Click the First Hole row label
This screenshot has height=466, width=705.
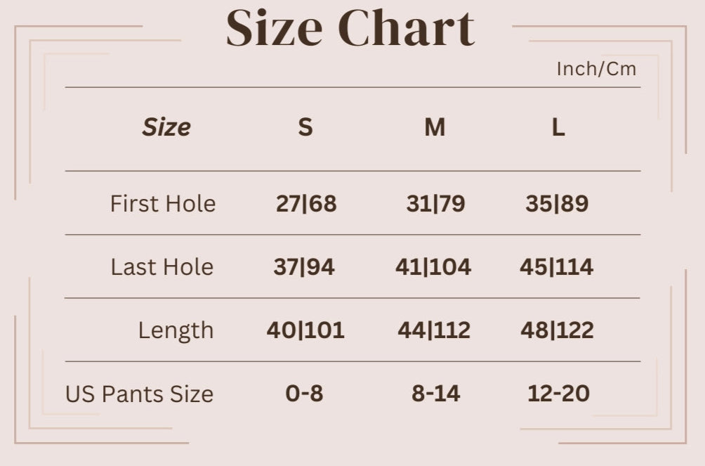click(163, 204)
